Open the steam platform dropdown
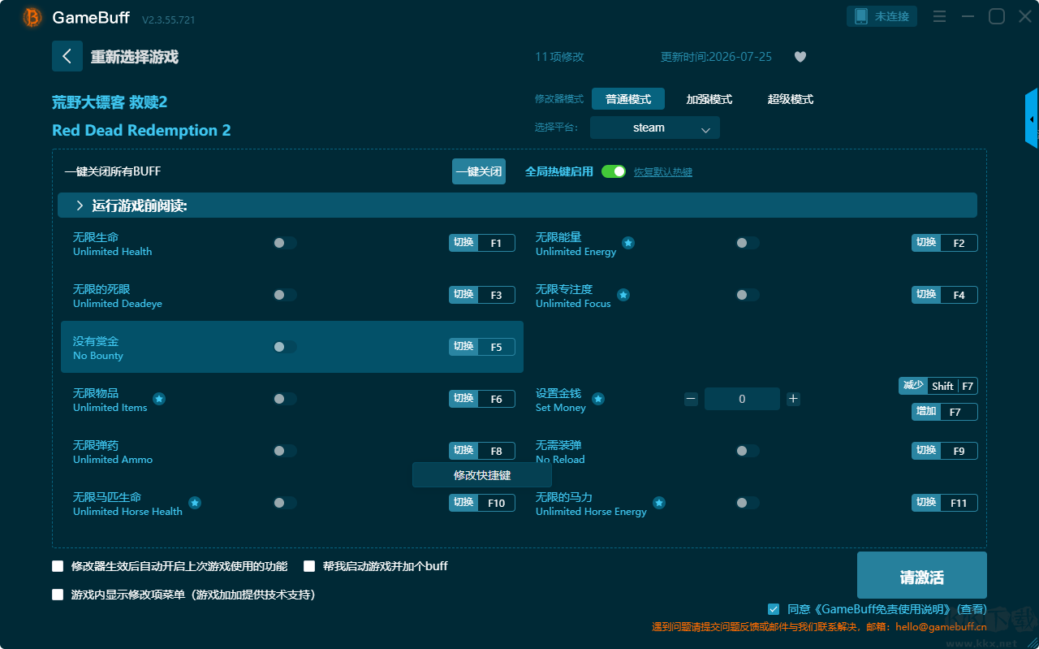Image resolution: width=1039 pixels, height=649 pixels. click(x=655, y=128)
